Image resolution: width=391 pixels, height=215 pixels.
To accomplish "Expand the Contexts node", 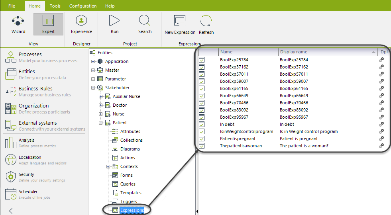I will click(108, 167).
